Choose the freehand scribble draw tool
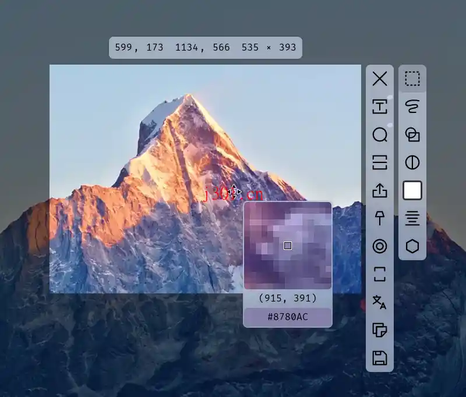 click(x=412, y=107)
